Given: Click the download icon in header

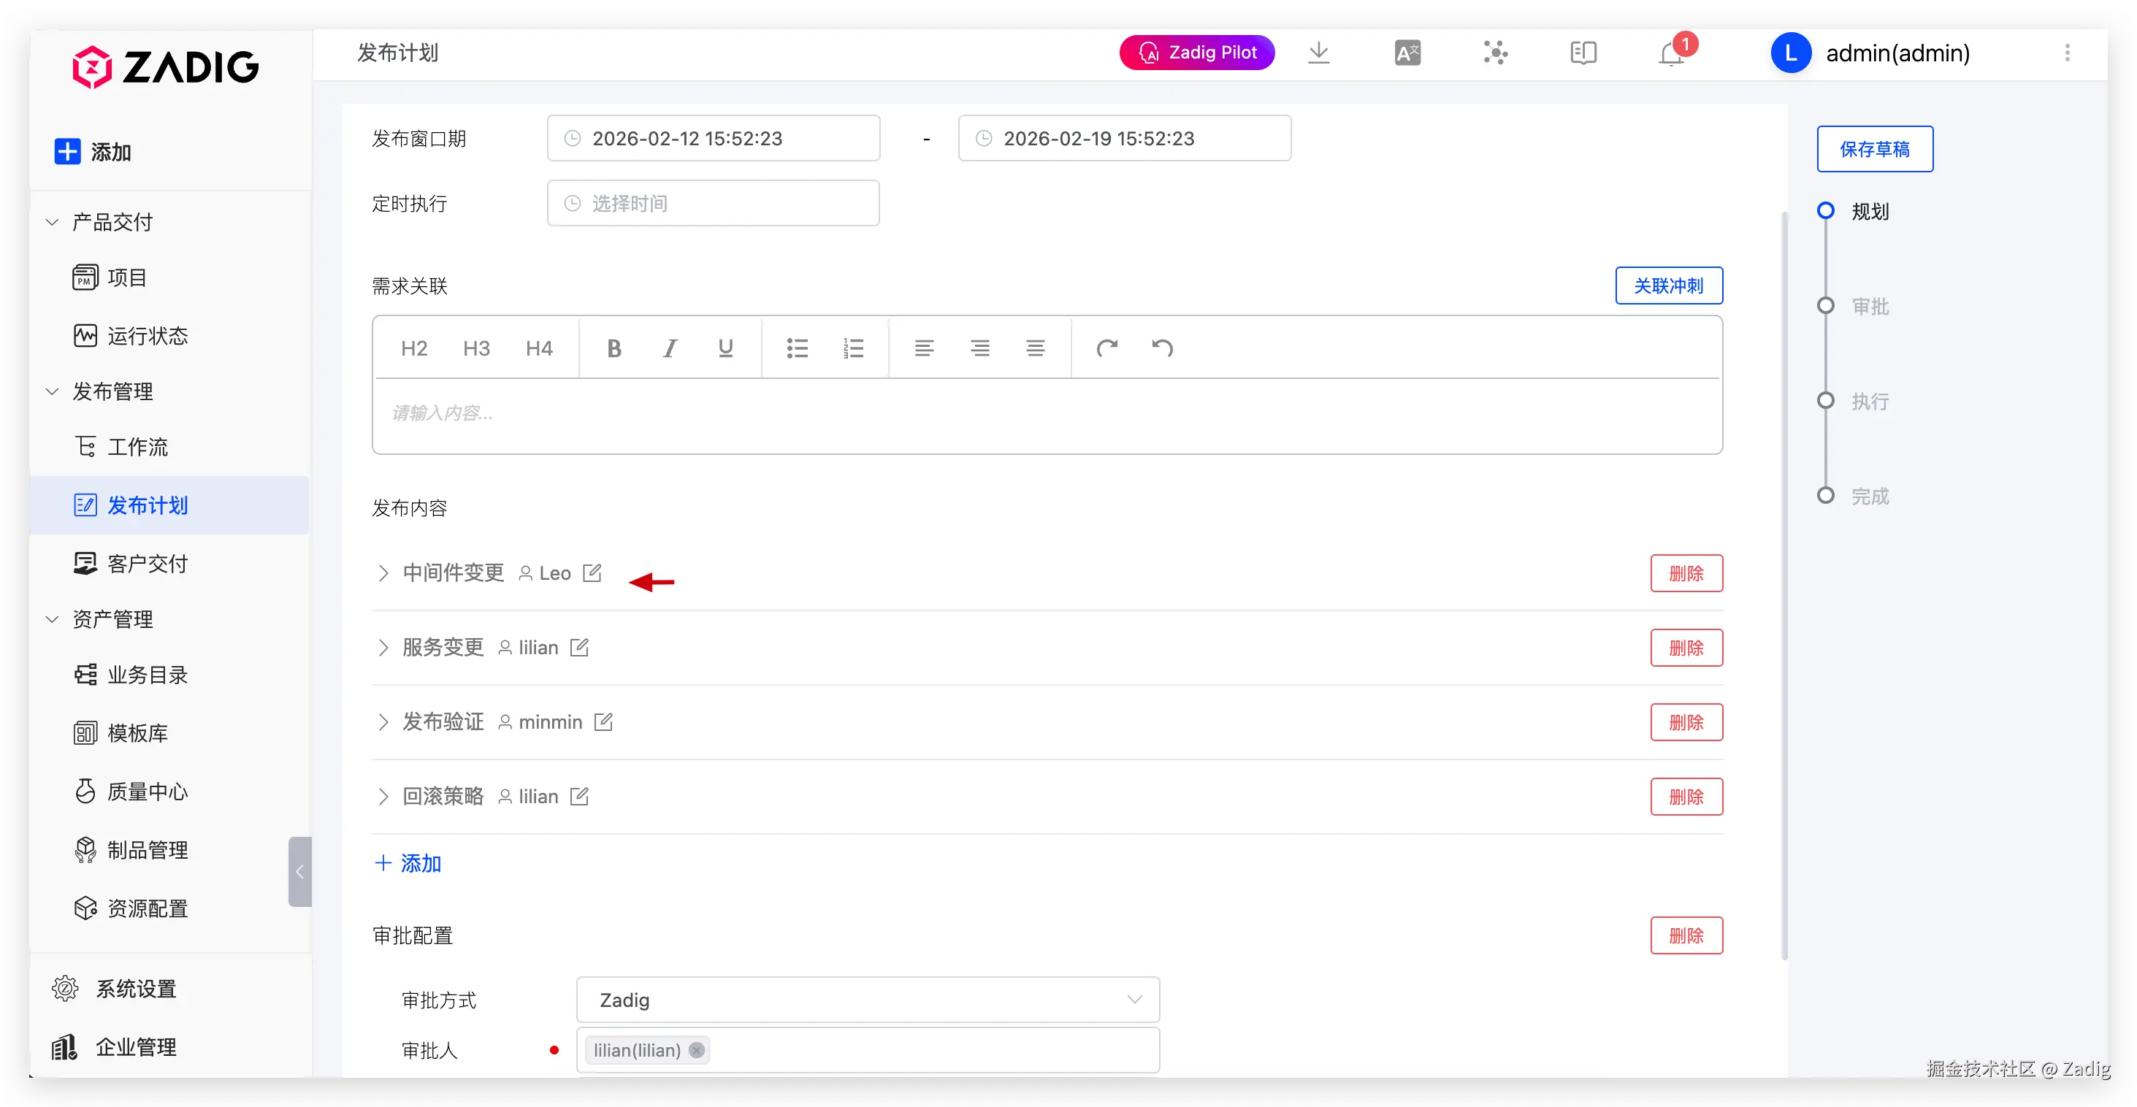Looking at the screenshot, I should (x=1318, y=53).
